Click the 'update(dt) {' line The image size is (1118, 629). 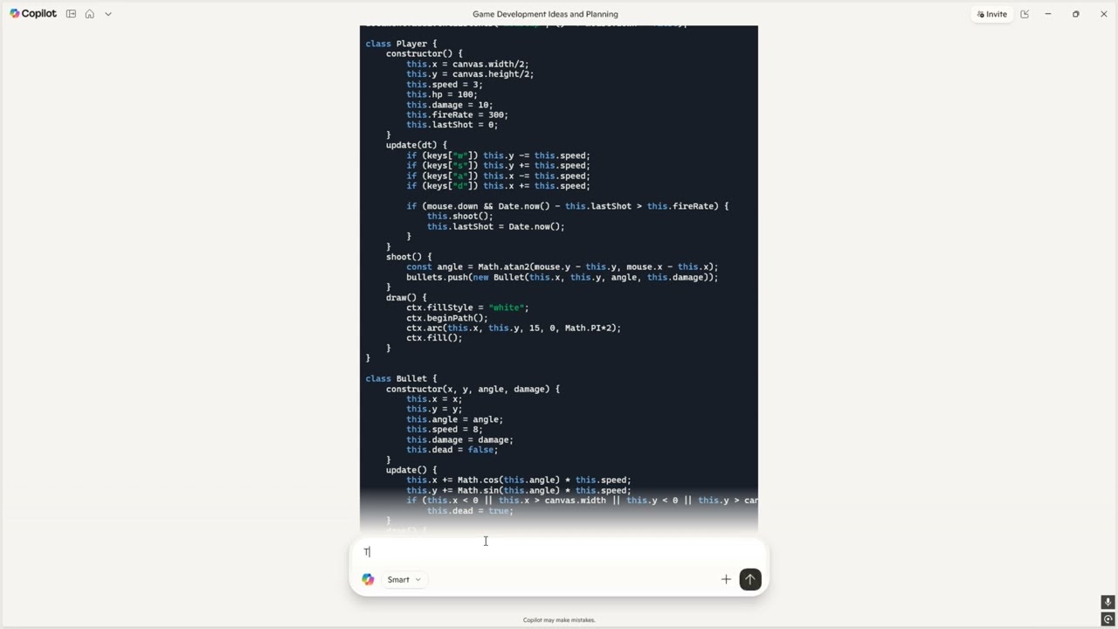[x=417, y=145]
